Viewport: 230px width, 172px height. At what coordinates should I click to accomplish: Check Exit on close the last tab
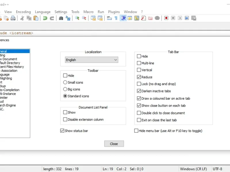pyautogui.click(x=139, y=120)
